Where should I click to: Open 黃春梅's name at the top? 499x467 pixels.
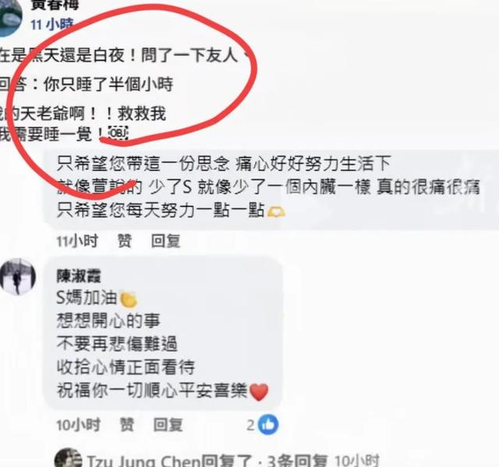(55, 5)
